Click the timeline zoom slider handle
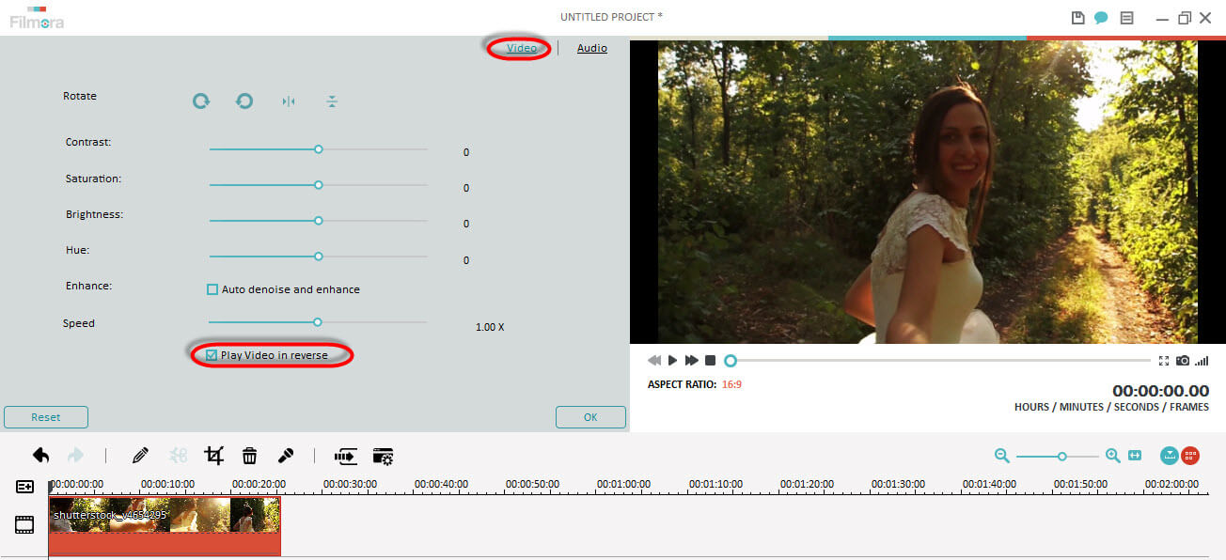The height and width of the screenshot is (560, 1226). [x=1061, y=456]
